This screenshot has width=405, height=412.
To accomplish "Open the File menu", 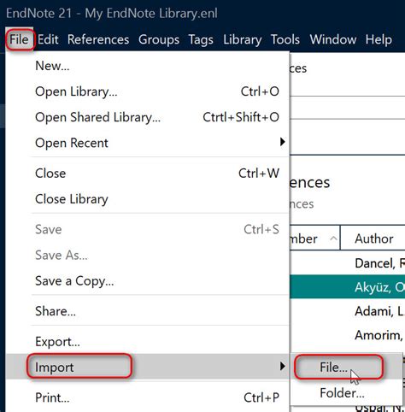I will 19,39.
